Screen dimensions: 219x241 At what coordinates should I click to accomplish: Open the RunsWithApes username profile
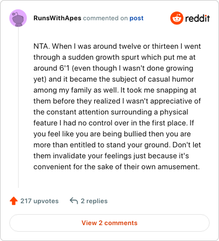(x=57, y=18)
